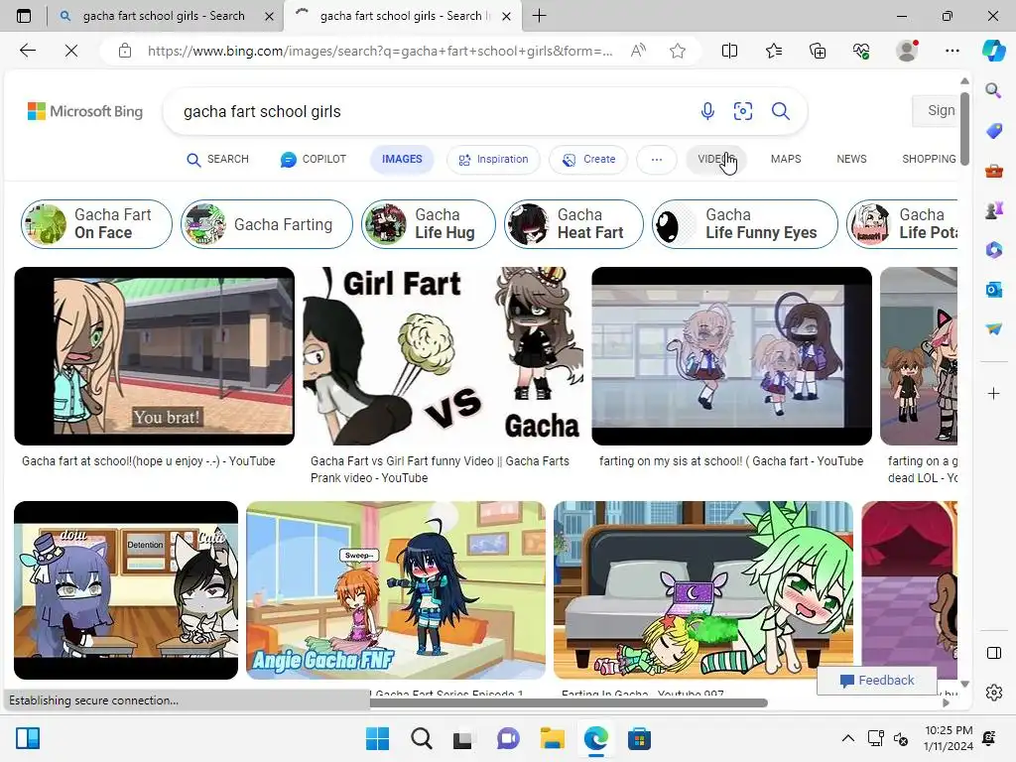The width and height of the screenshot is (1016, 762).
Task: Open the MAPS tab
Action: [x=786, y=160]
